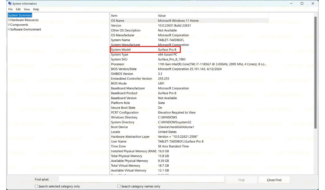The height and width of the screenshot is (190, 325).
Task: Click the Find button
Action: pos(241,180)
